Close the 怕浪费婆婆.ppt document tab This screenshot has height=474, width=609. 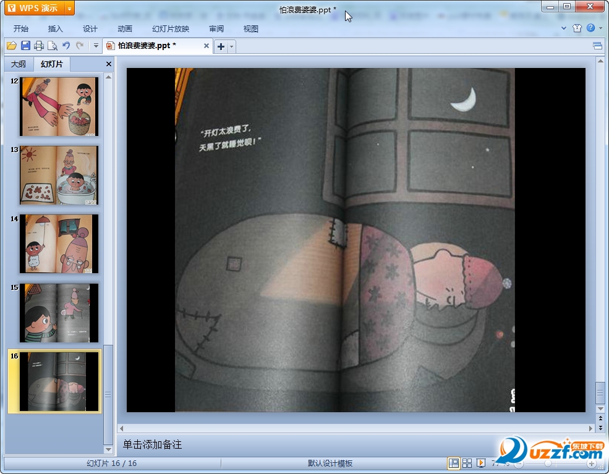207,46
